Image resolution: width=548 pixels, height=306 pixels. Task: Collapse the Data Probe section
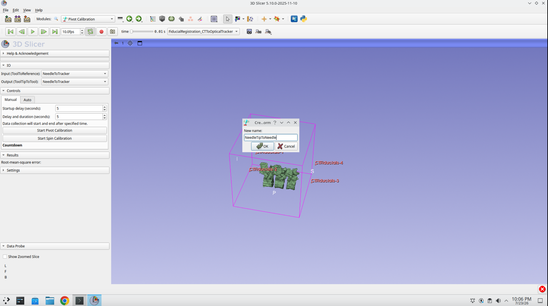pyautogui.click(x=55, y=246)
